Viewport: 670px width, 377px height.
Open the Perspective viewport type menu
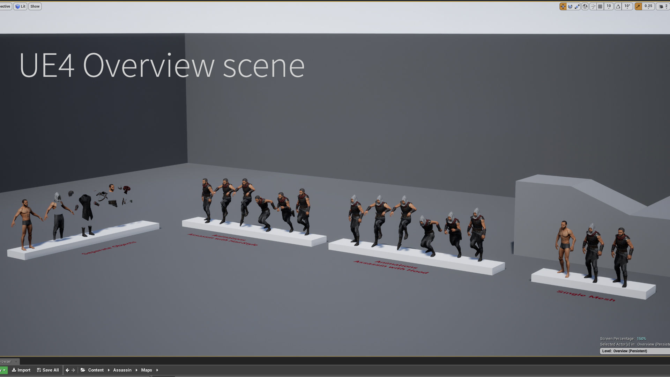pos(6,6)
